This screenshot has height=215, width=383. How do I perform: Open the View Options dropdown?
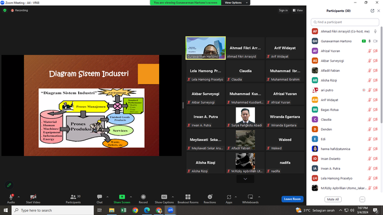tap(236, 2)
